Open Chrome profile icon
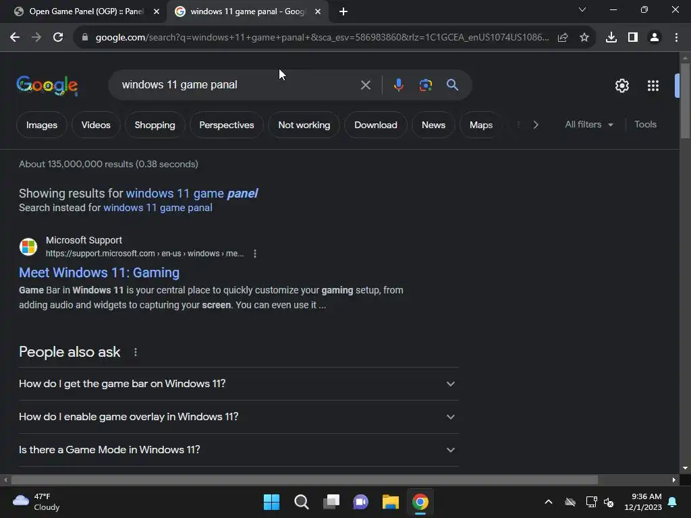 pos(655,38)
